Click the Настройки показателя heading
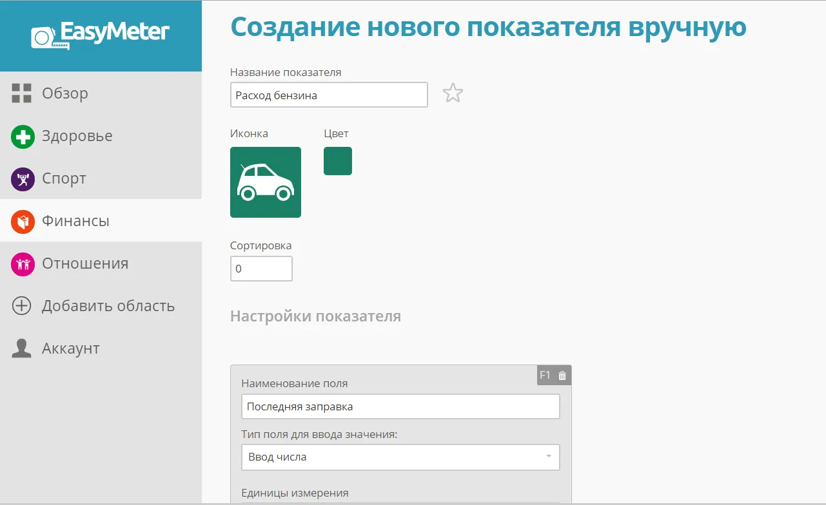 [x=315, y=316]
